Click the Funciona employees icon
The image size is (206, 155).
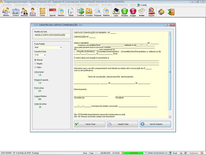point(24,12)
